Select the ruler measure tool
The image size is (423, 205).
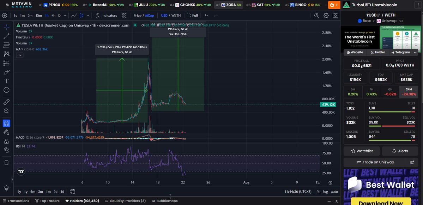pyautogui.click(x=6, y=102)
